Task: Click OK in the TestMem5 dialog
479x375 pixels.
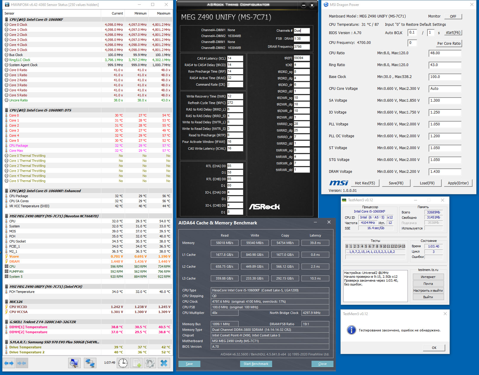Action: [x=434, y=348]
